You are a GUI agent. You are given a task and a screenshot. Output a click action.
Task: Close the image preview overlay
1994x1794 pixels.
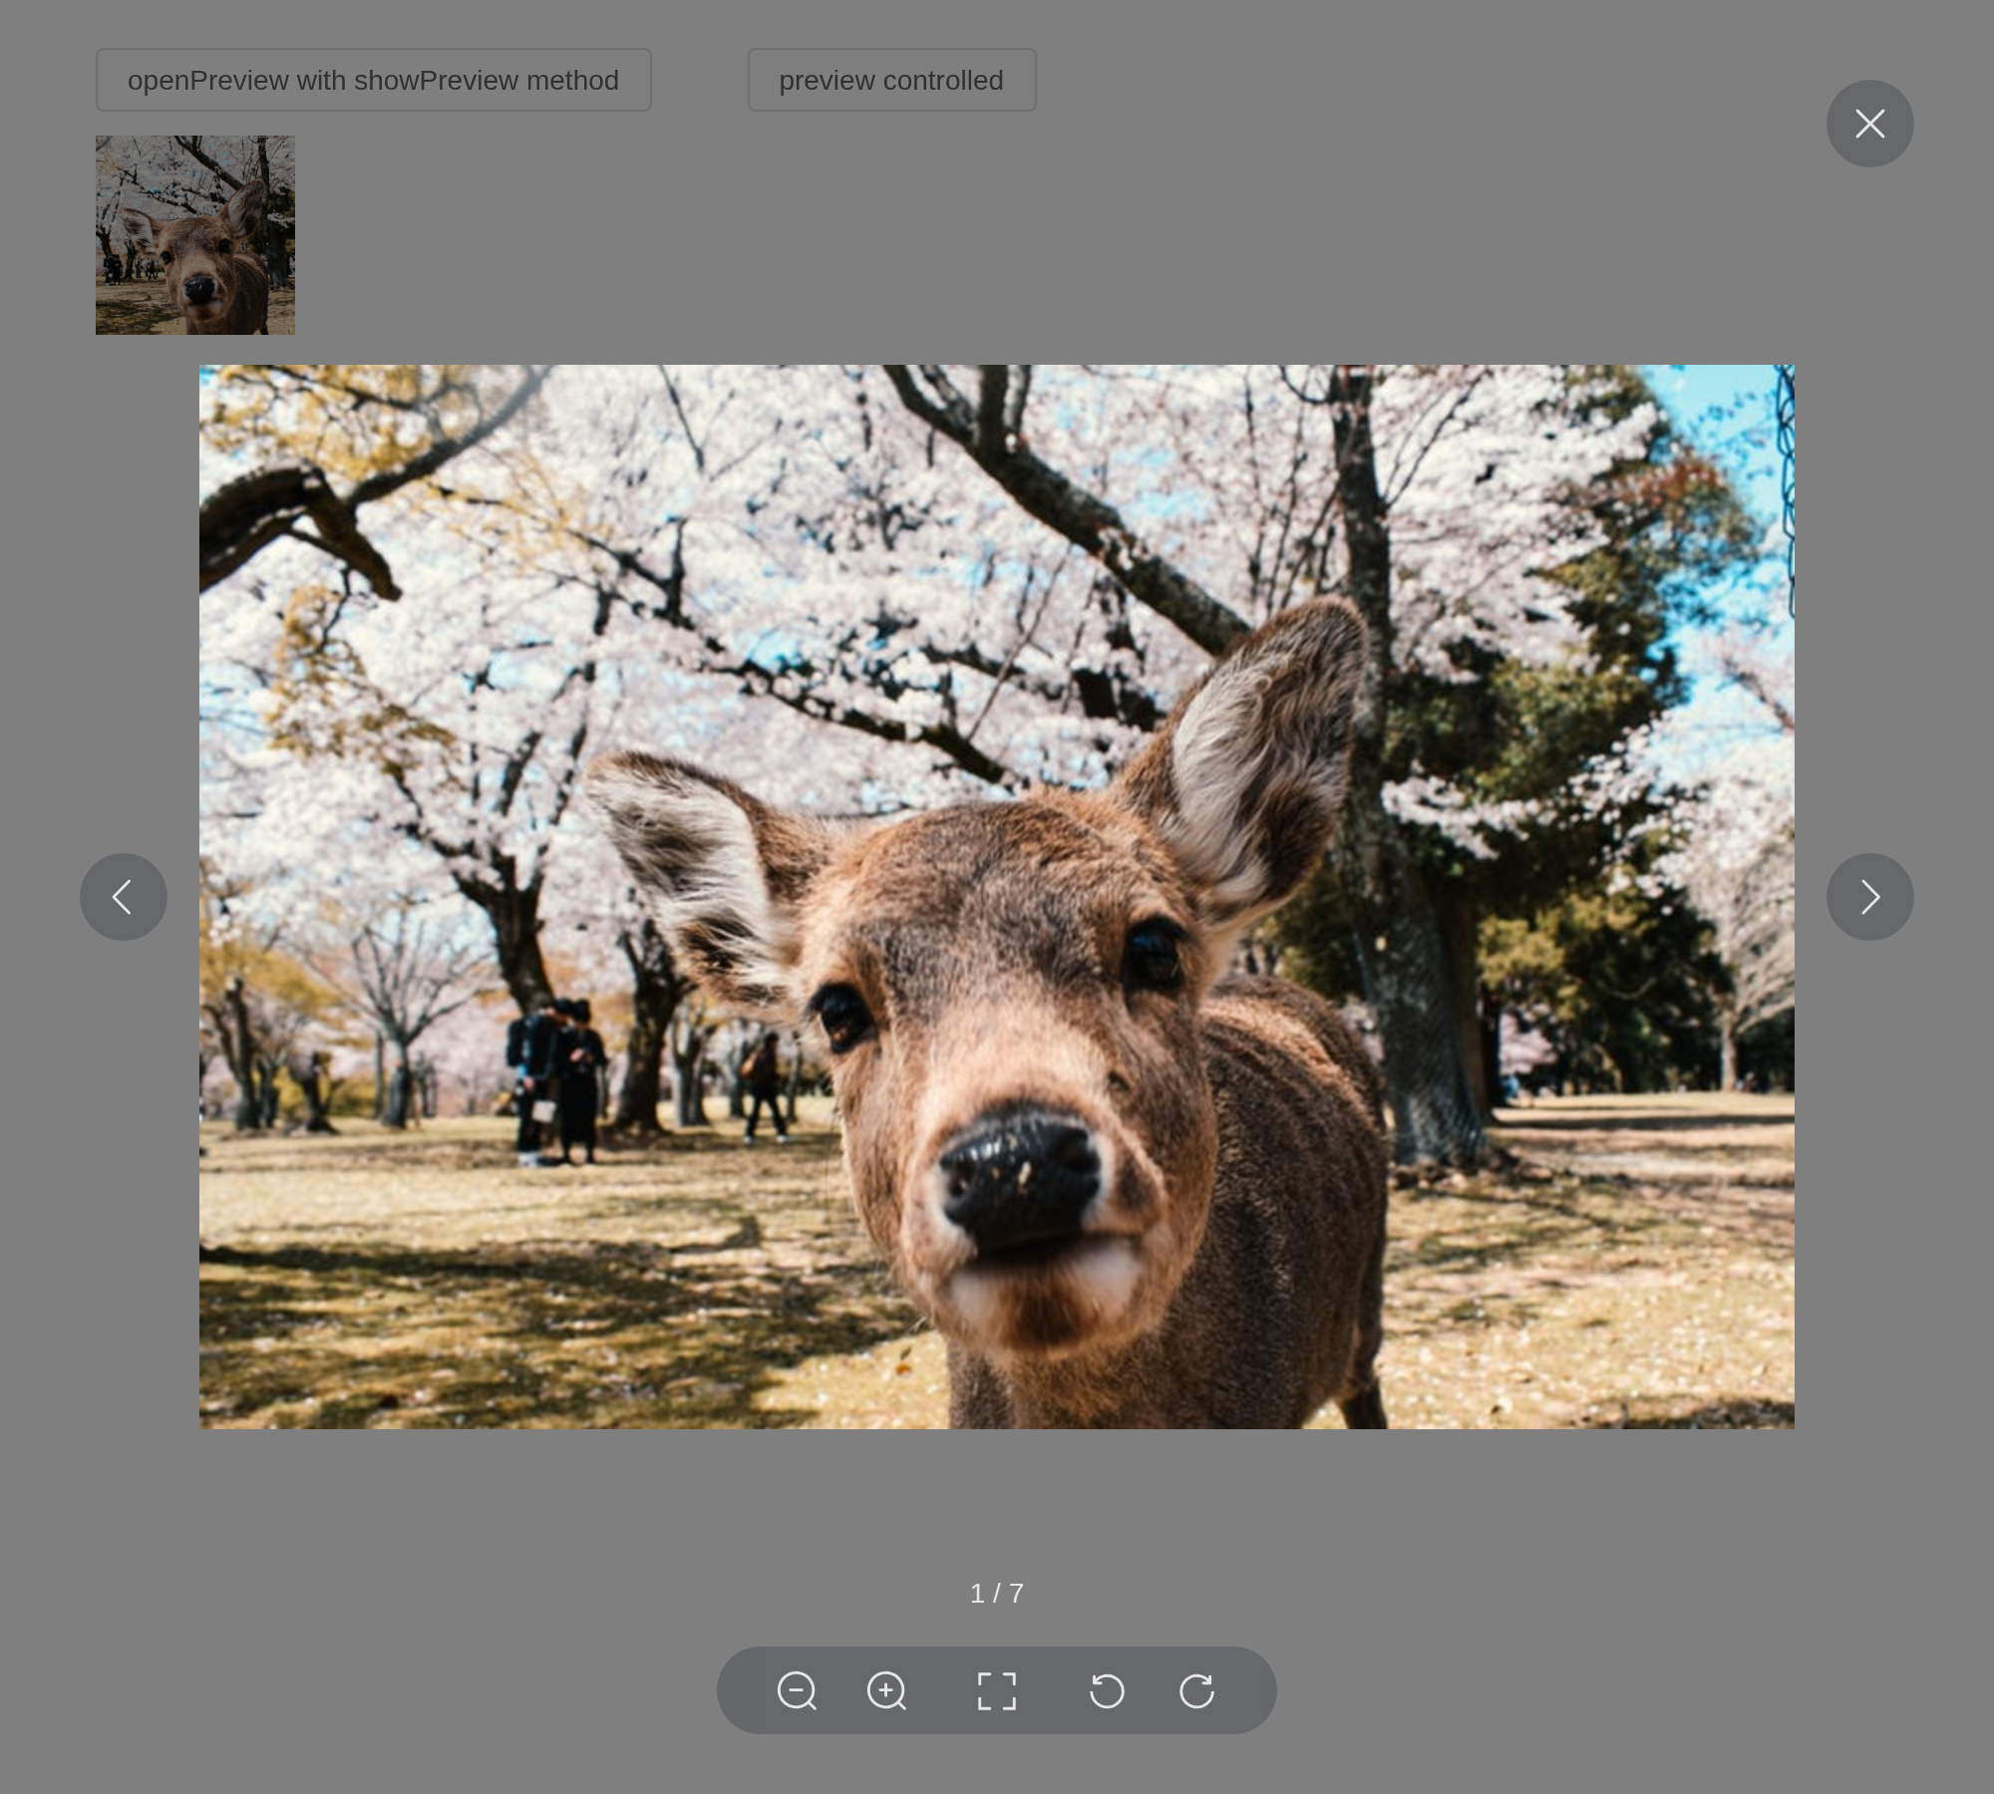coord(1870,124)
